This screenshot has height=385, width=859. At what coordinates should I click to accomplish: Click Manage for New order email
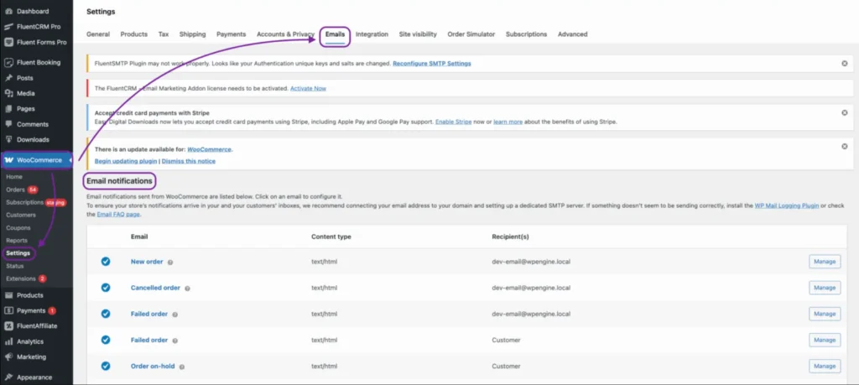pyautogui.click(x=825, y=262)
